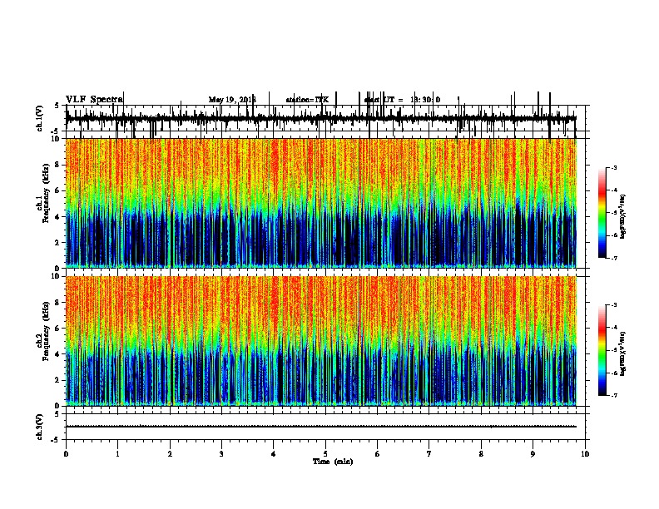Click the "station=ITK" header label
The width and height of the screenshot is (659, 509).
(307, 100)
